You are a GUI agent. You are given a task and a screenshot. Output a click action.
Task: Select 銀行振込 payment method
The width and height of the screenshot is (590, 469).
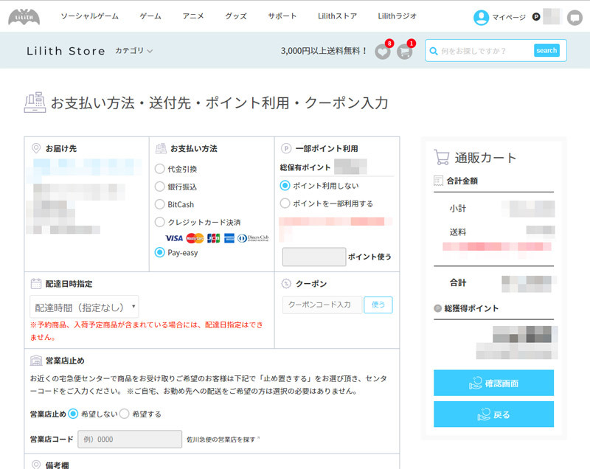(159, 187)
